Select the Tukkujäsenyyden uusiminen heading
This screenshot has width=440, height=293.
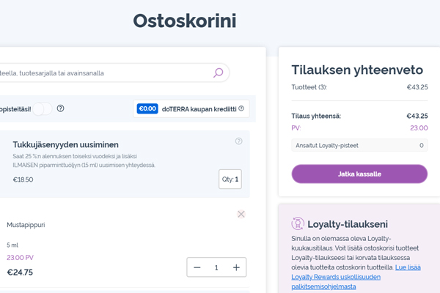pos(66,145)
